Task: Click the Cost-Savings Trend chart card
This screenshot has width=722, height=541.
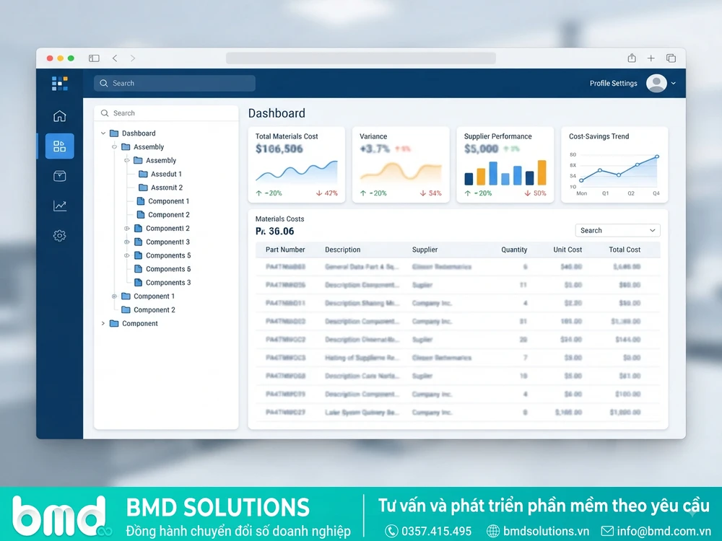Action: pyautogui.click(x=614, y=164)
